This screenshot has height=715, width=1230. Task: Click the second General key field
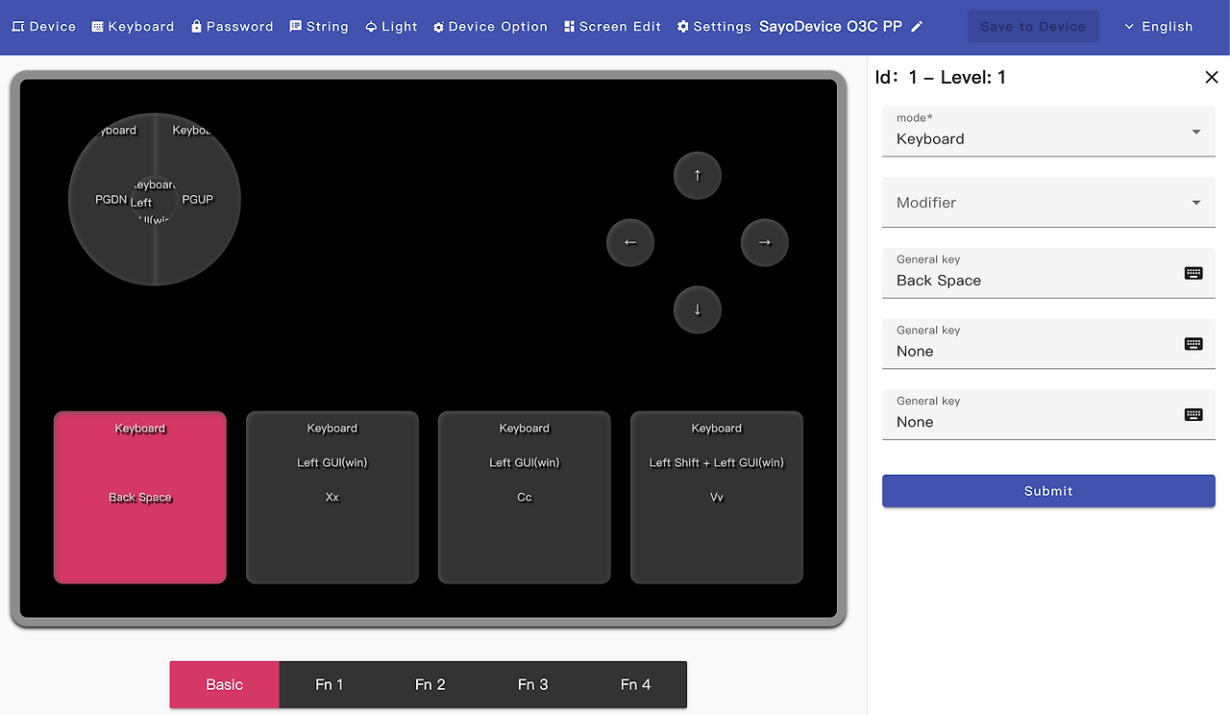click(1048, 344)
